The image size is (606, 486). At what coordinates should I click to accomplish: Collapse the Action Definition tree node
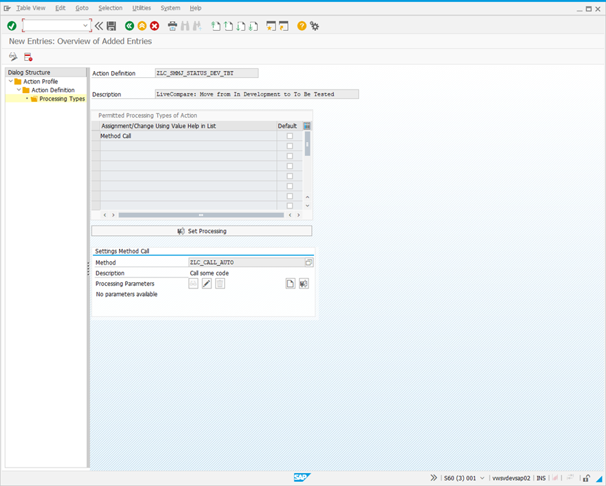coord(19,90)
